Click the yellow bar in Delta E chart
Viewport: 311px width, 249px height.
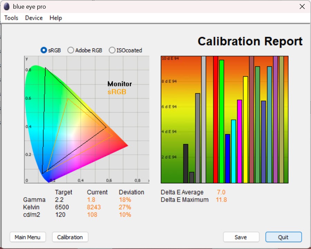(245, 131)
